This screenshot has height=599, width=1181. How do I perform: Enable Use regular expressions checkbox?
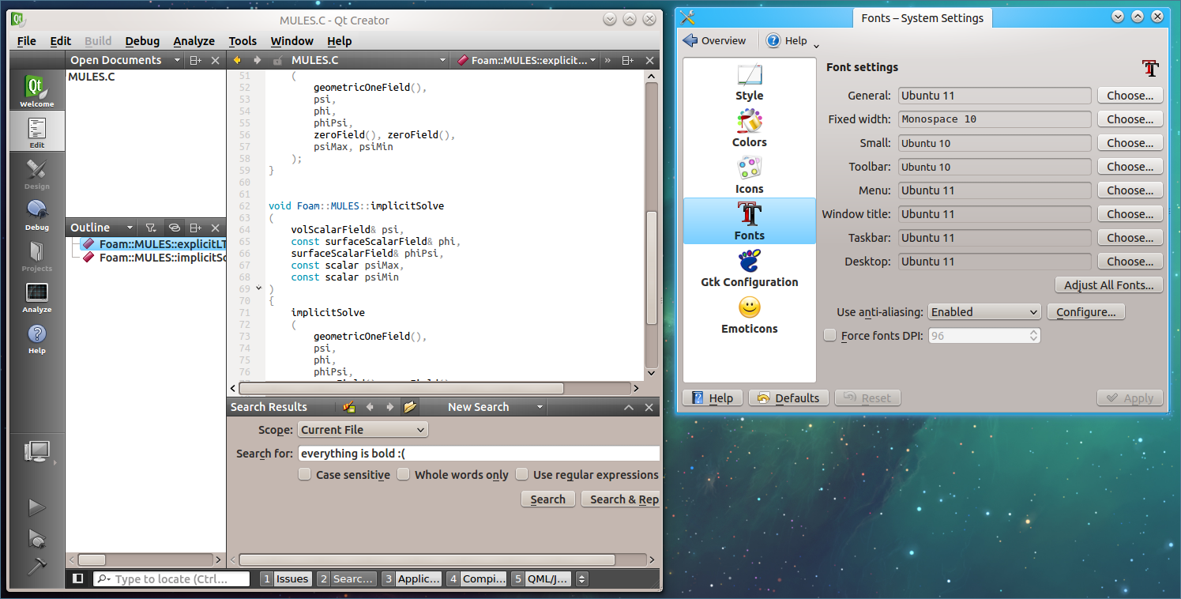click(x=521, y=474)
